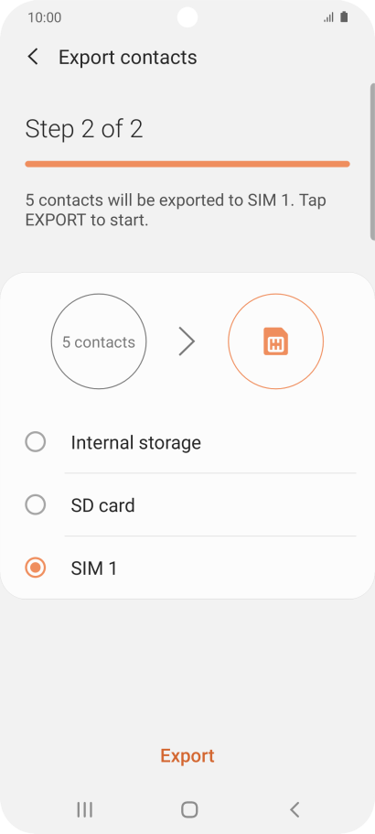Screen dimensions: 375x834
Task: Tap the signal strength icon
Action: point(328,17)
